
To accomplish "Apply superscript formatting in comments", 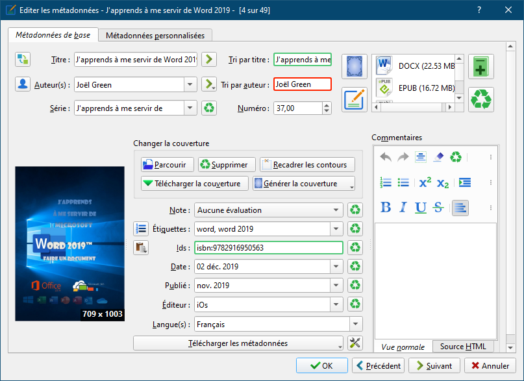I will pyautogui.click(x=425, y=182).
